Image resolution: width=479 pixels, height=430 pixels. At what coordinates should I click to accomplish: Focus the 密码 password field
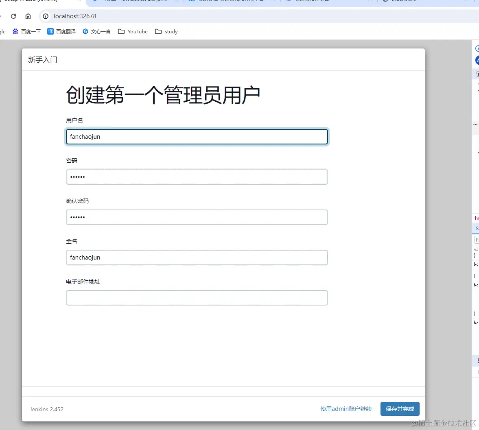[197, 177]
